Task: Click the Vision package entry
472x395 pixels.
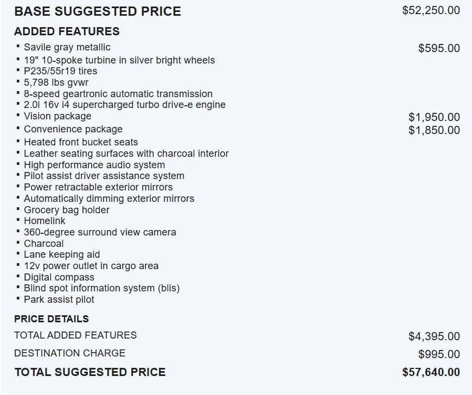Action: [x=58, y=116]
